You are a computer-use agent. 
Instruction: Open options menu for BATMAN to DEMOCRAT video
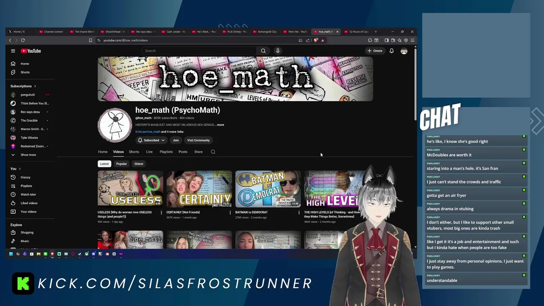[299, 212]
